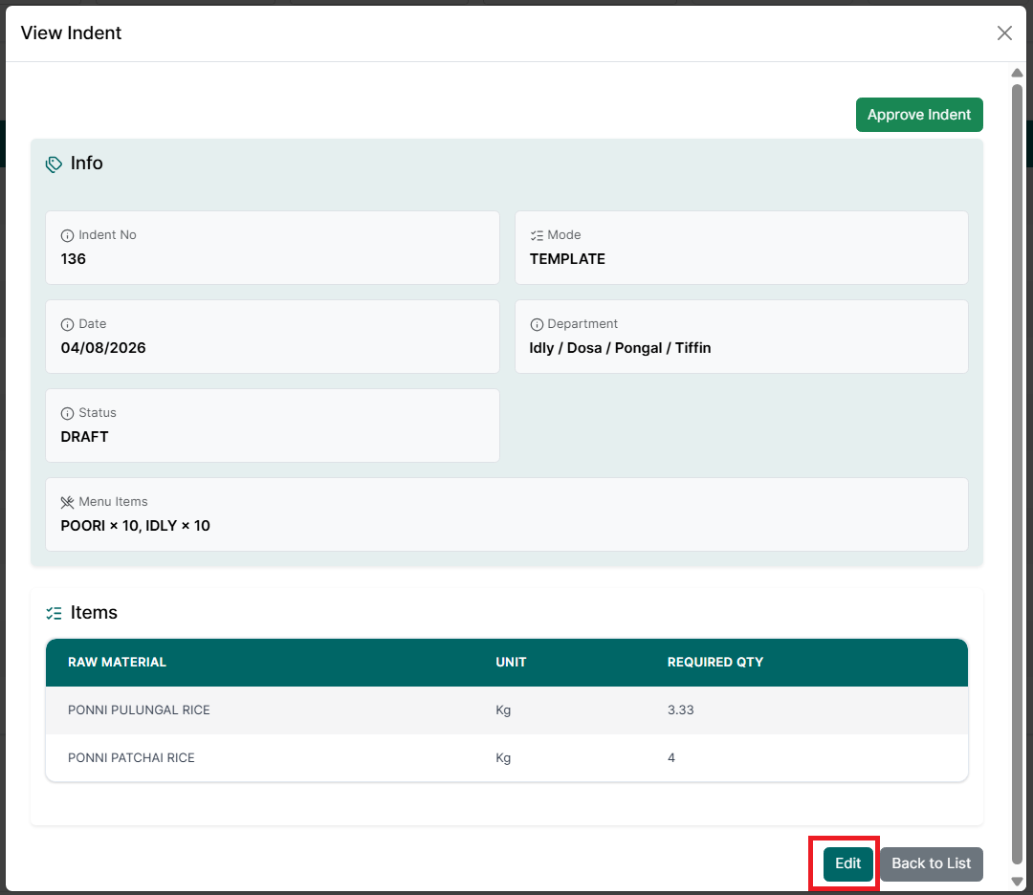The height and width of the screenshot is (895, 1033).
Task: Click the date 04/08/2026
Action: click(103, 348)
